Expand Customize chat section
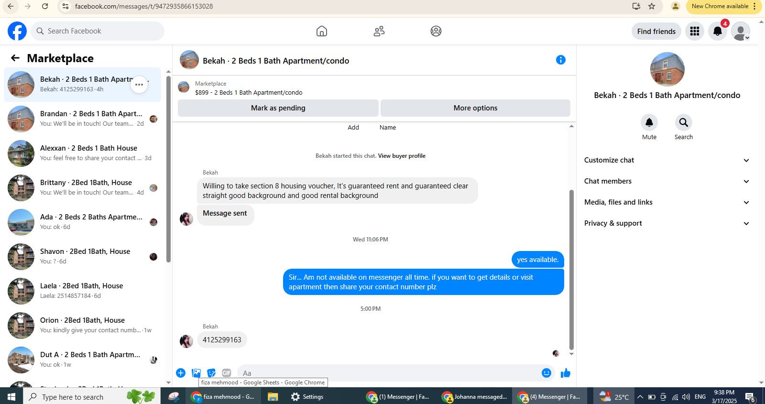This screenshot has width=765, height=404. (x=667, y=160)
